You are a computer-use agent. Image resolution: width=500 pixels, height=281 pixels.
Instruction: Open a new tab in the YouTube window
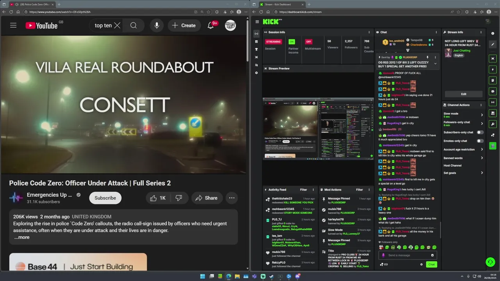(59, 4)
